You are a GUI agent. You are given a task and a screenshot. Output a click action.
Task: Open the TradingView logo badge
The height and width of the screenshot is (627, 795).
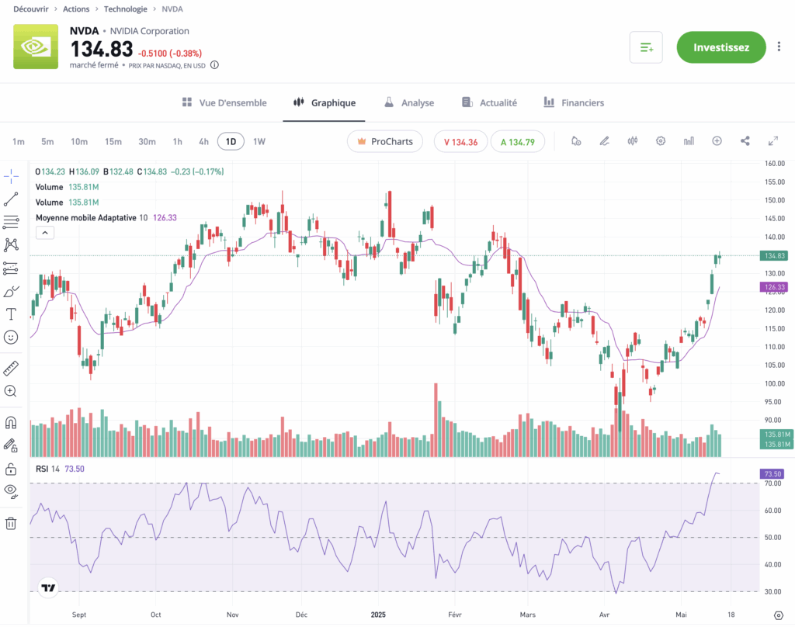click(48, 588)
